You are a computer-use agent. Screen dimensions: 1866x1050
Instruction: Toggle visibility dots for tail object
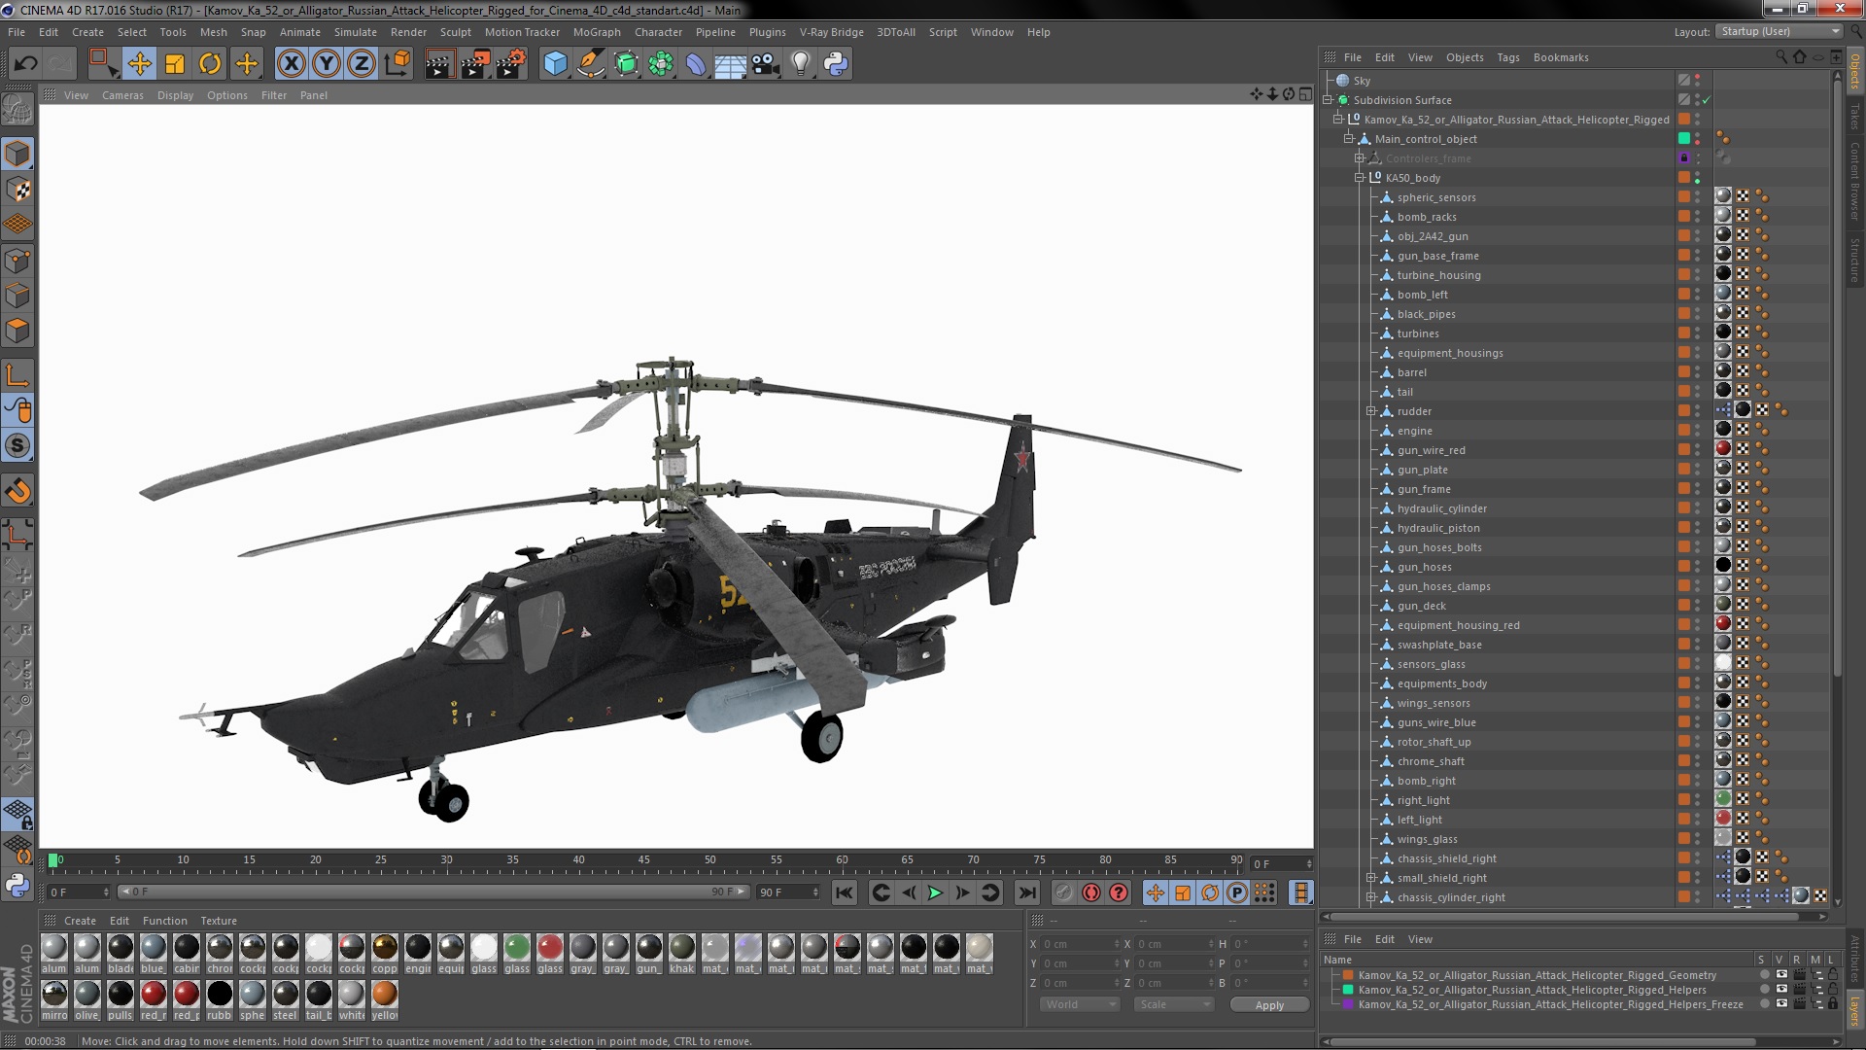point(1698,392)
